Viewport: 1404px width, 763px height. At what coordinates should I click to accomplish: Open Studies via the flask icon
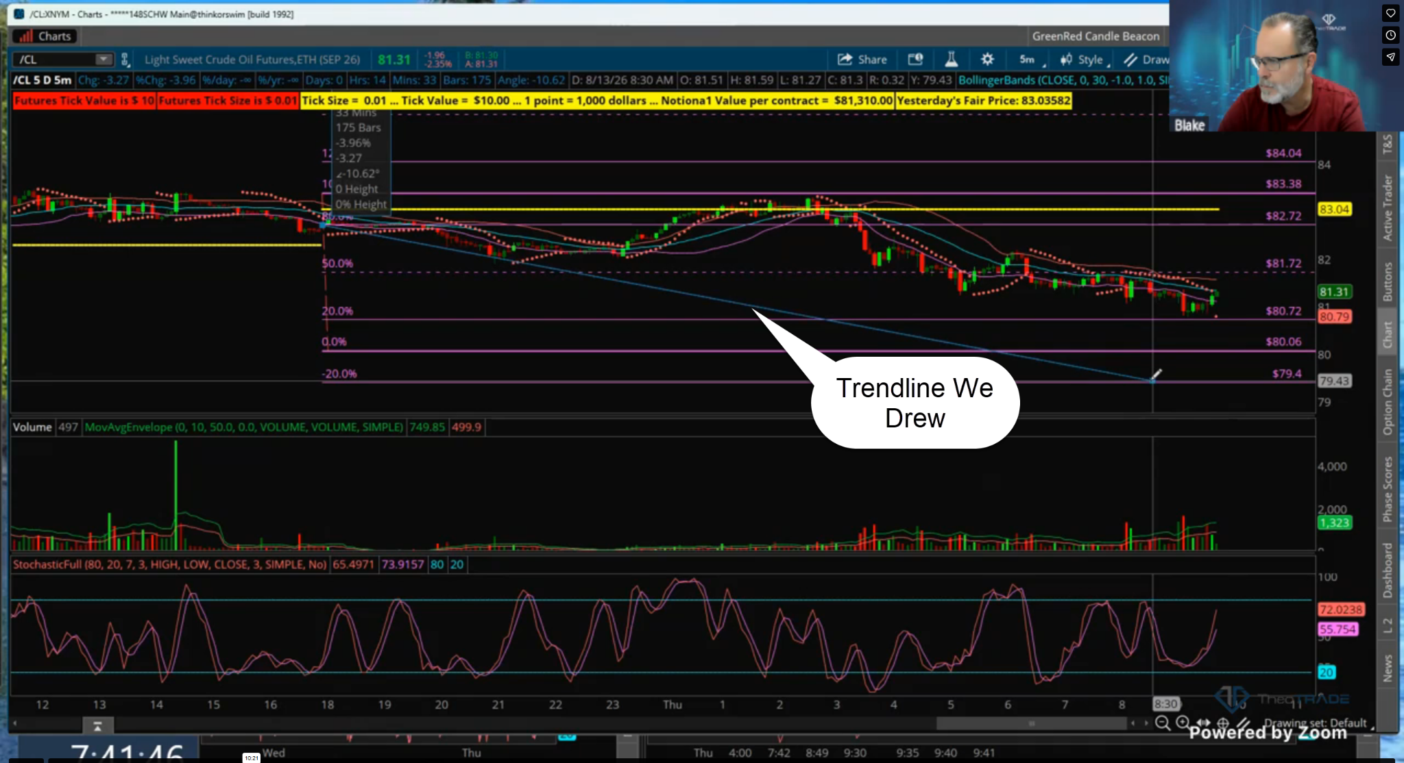[x=952, y=60]
